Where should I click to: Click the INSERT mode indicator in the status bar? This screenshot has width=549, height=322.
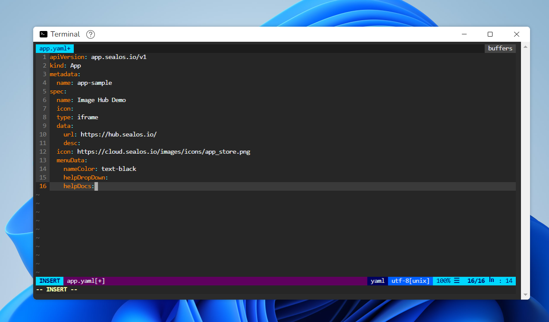pos(50,281)
